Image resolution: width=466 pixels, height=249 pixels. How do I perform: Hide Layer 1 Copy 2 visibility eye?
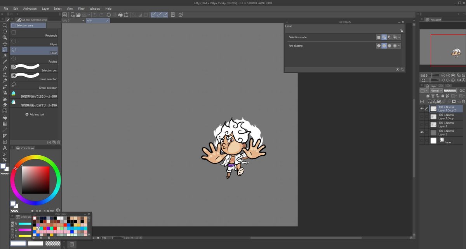[x=422, y=109]
